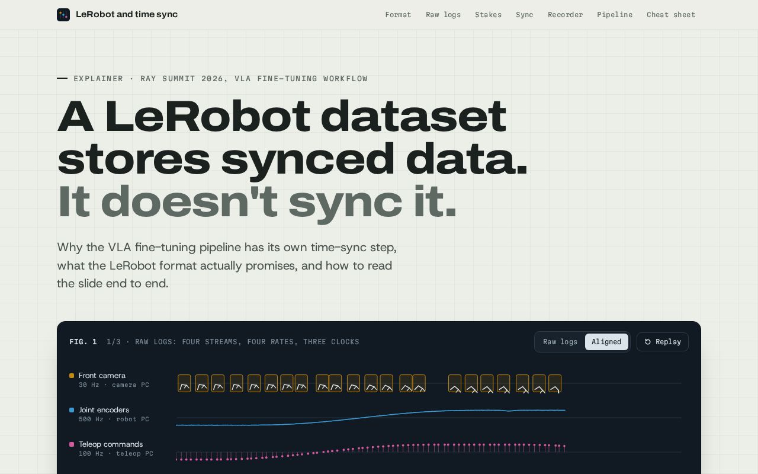Click the "Teleop commands" stream label

tap(111, 444)
